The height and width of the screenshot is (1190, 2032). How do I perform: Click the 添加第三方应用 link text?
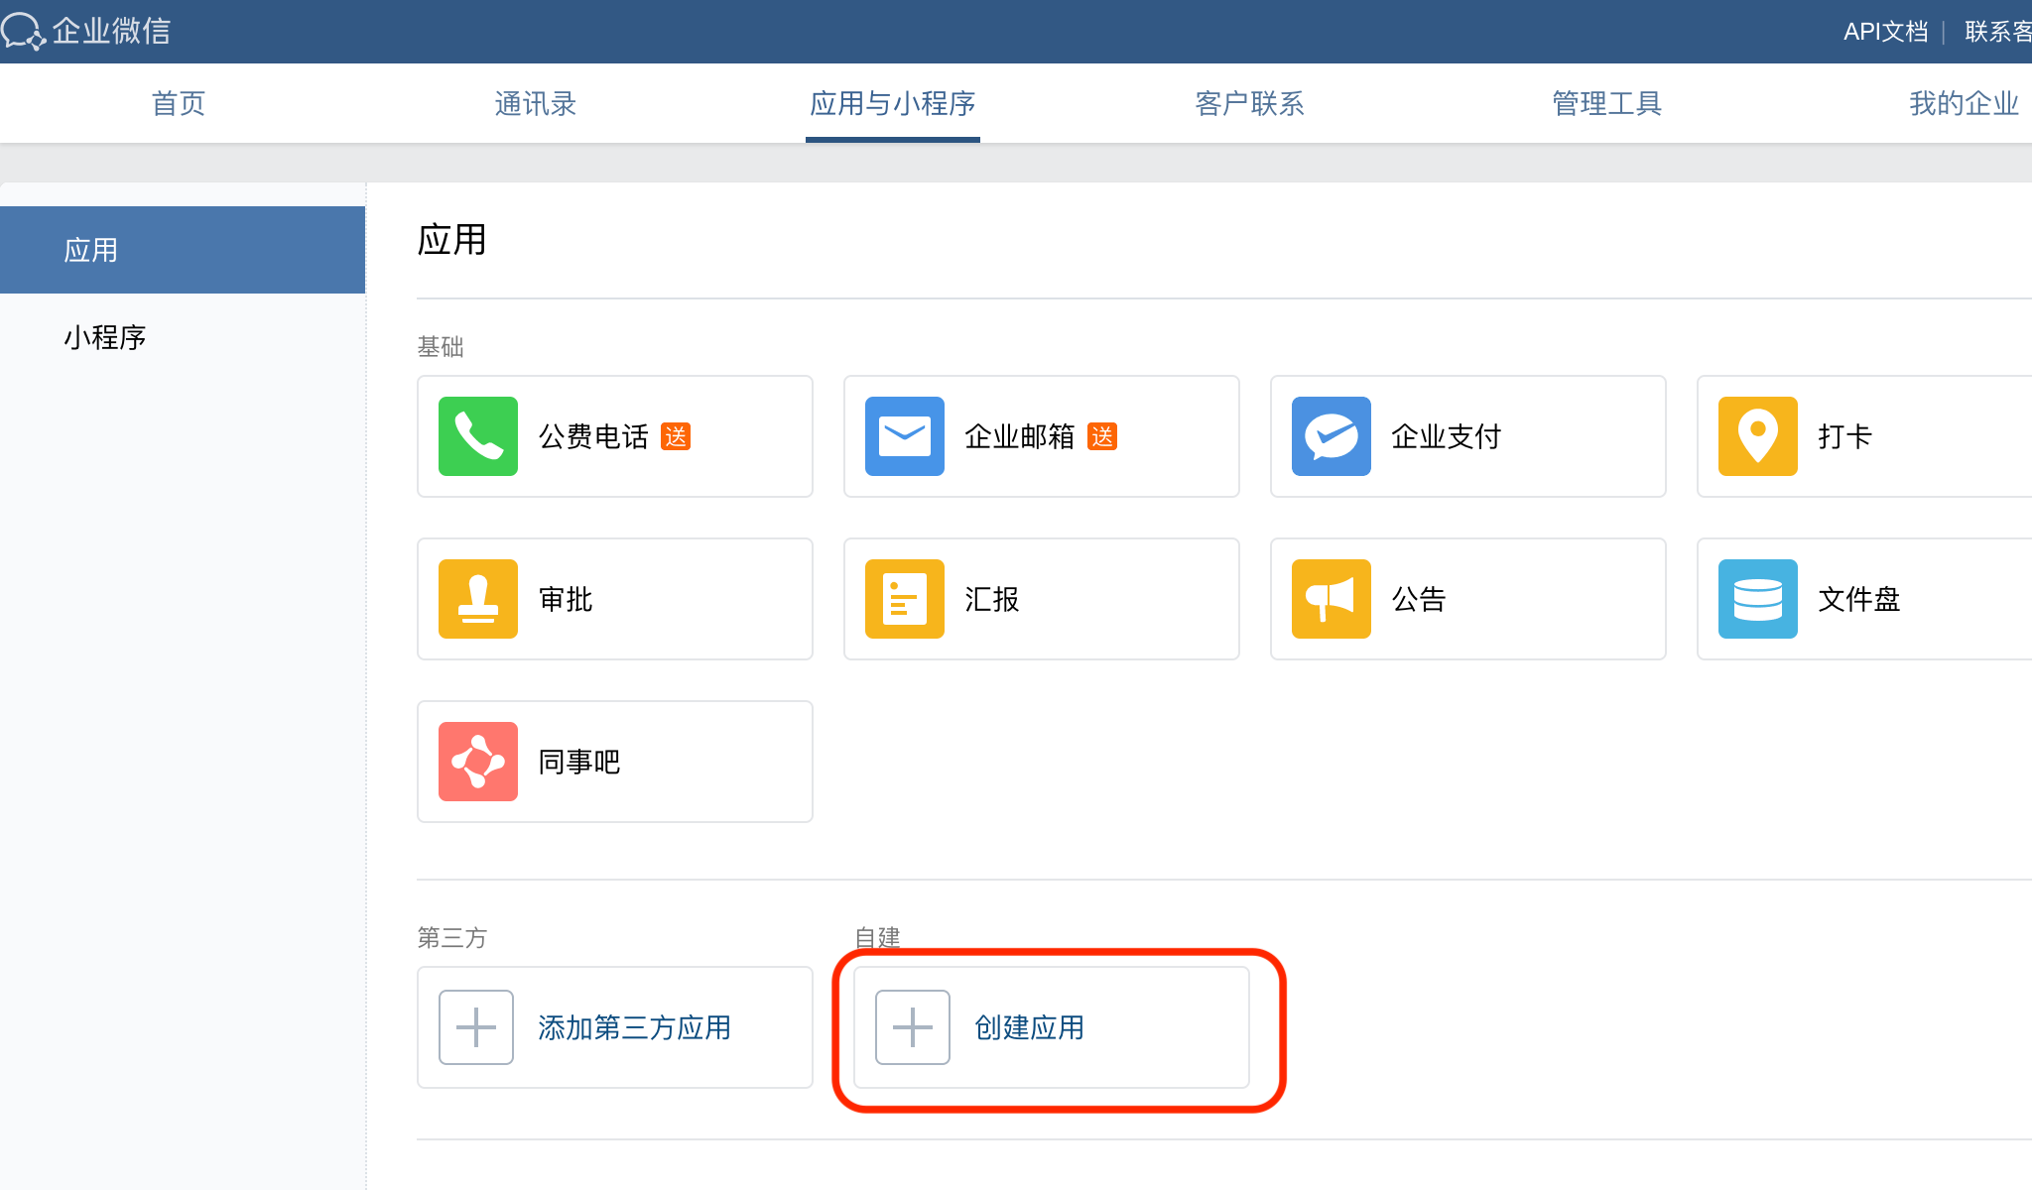click(x=635, y=1027)
